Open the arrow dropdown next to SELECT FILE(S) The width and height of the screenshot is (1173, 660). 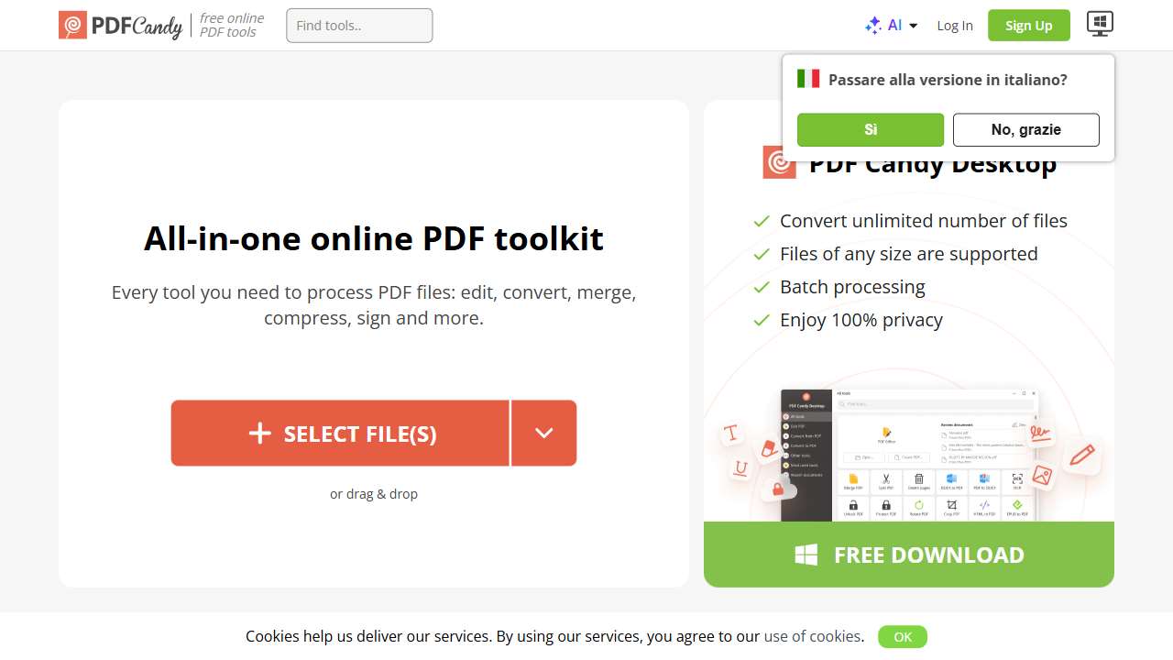tap(543, 433)
